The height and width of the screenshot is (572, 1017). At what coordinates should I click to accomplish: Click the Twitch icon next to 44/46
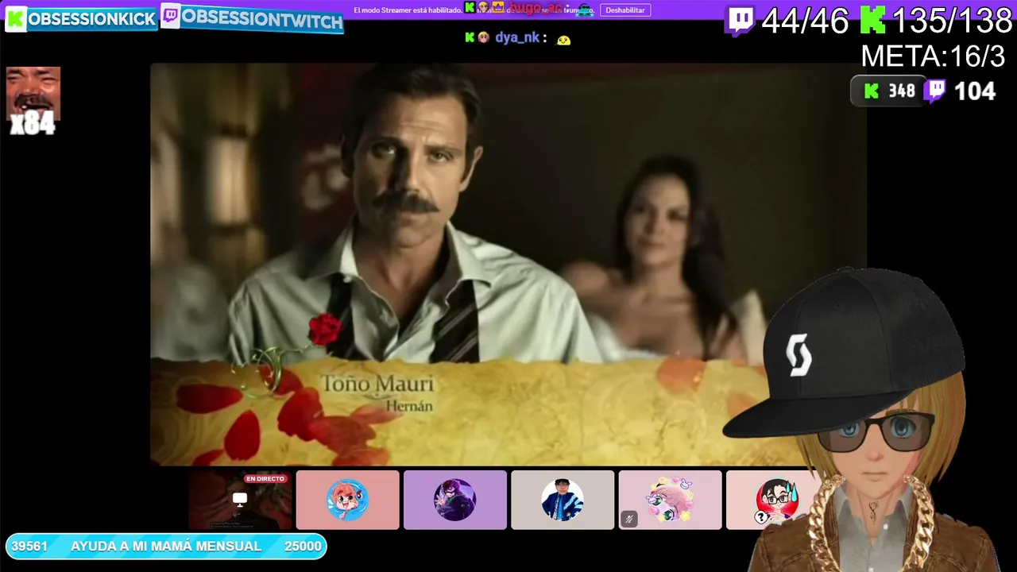point(740,21)
